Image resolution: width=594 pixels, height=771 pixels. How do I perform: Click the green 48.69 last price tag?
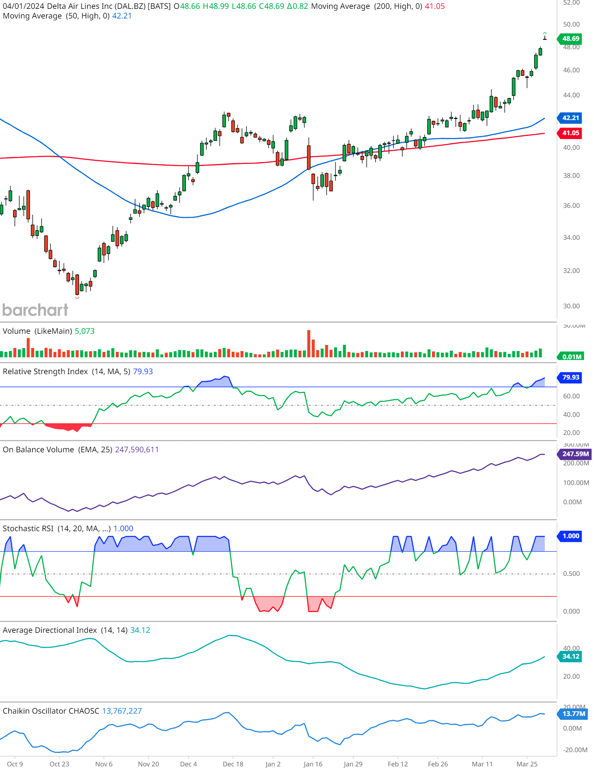coord(570,38)
